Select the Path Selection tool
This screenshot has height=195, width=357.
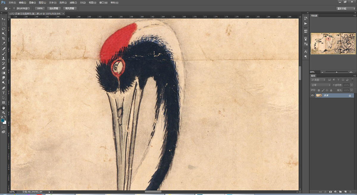4,98
